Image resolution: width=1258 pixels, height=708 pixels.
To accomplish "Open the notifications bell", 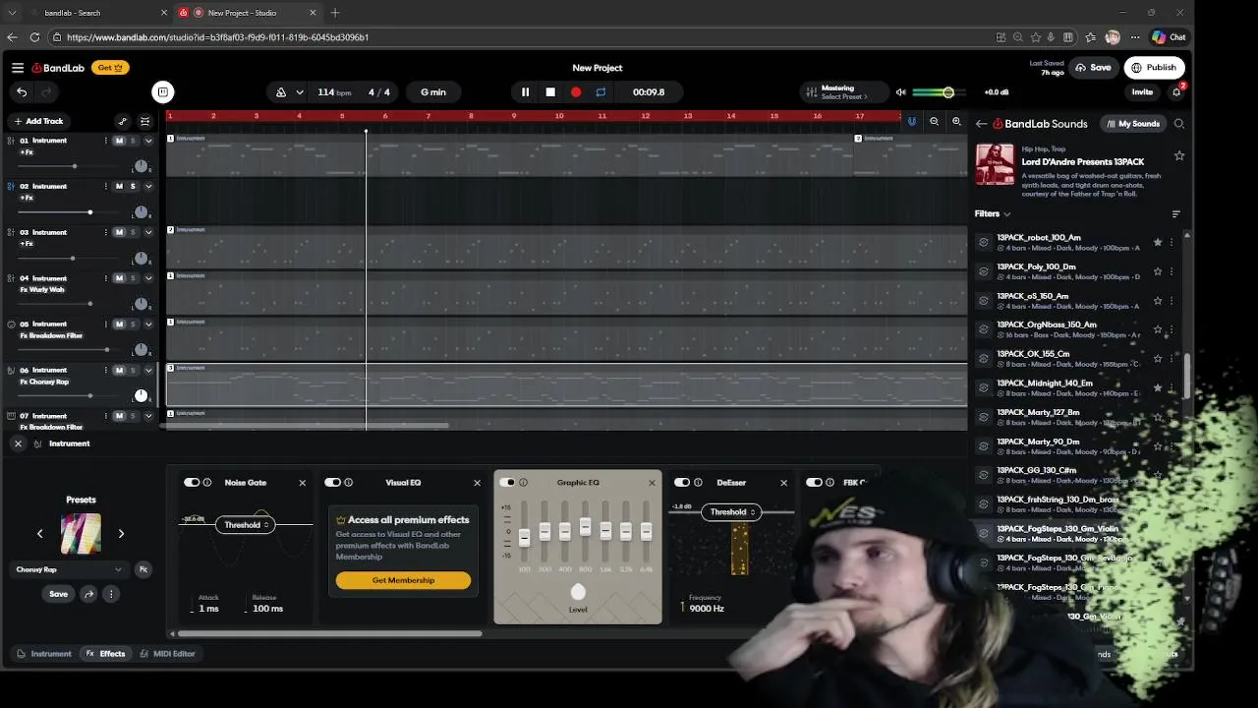I will (x=1176, y=92).
